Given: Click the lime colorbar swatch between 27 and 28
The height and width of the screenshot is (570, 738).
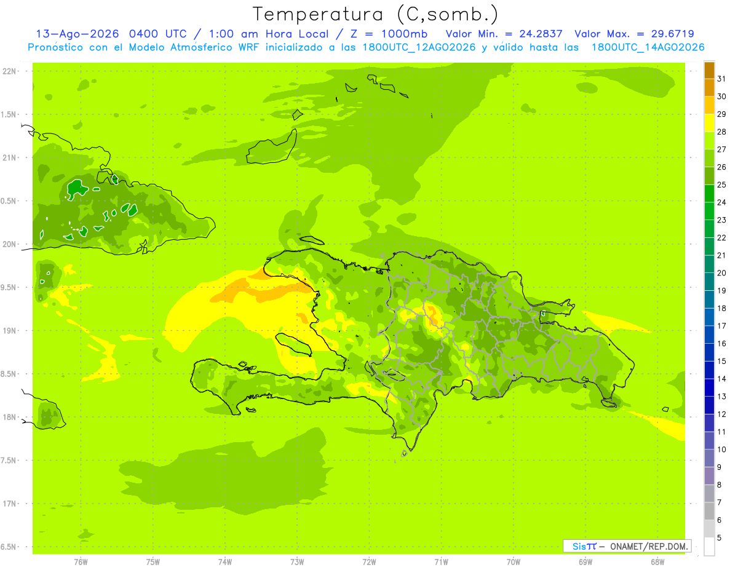Looking at the screenshot, I should pyautogui.click(x=709, y=141).
